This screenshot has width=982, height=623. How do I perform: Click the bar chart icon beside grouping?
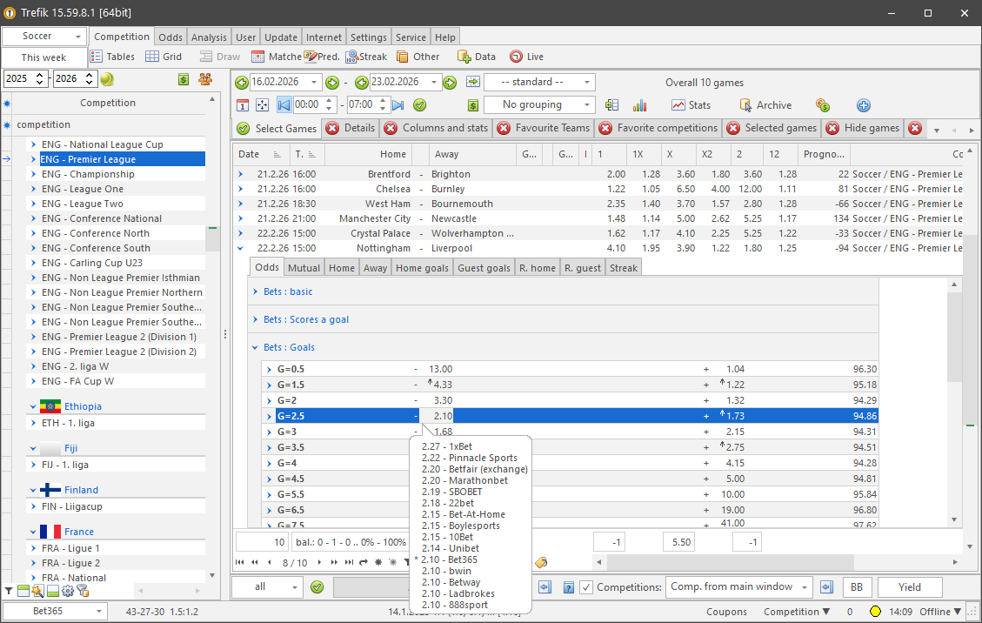pyautogui.click(x=640, y=105)
